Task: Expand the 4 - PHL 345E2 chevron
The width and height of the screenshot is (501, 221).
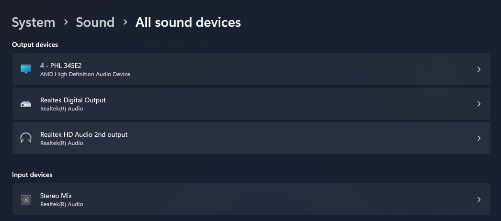Action: point(478,69)
